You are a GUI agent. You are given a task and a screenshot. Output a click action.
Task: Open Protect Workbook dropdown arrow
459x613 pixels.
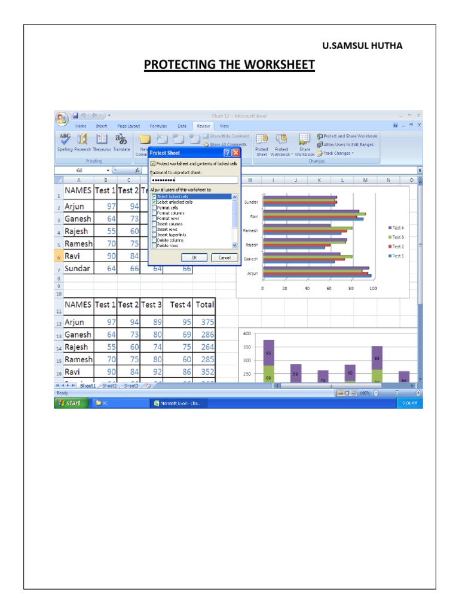click(292, 155)
